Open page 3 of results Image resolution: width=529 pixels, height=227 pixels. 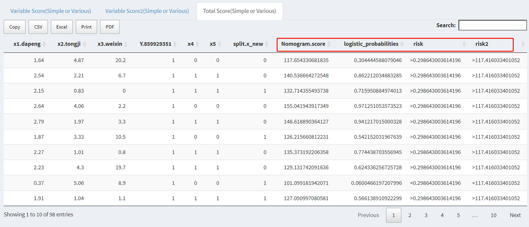[x=426, y=215]
